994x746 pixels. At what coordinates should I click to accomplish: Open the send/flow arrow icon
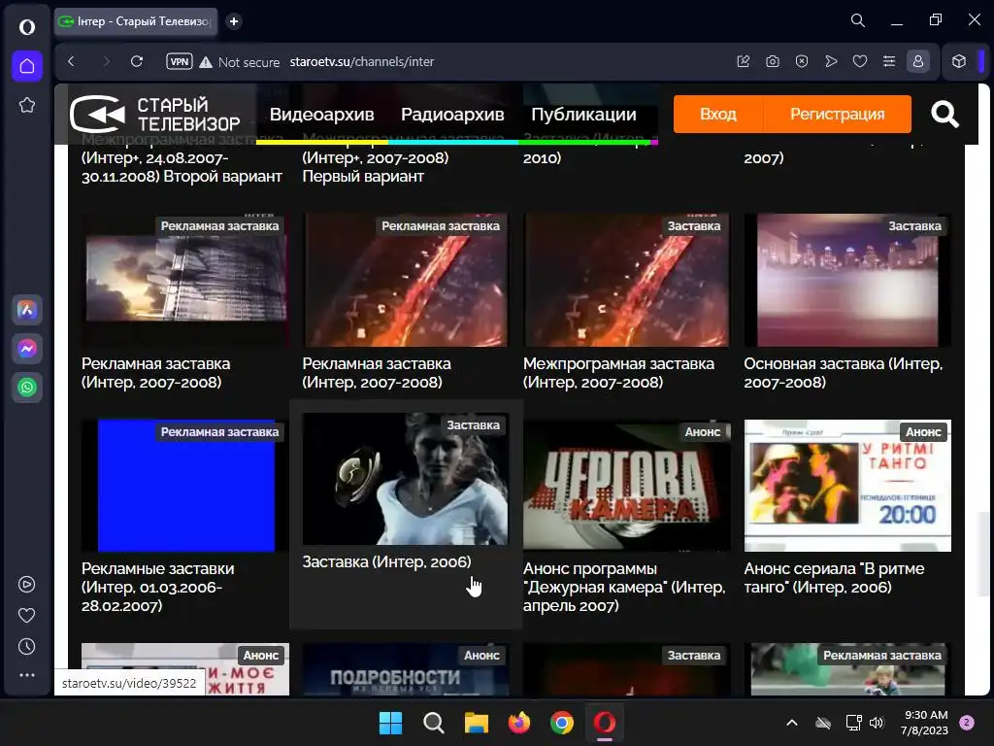click(831, 61)
